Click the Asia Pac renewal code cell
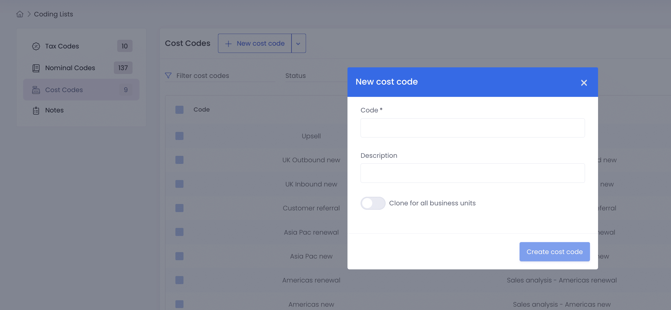 311,232
